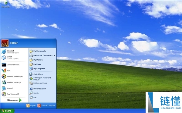Viewport: 182px width, 113px height.
Task: Click the My Documents folder icon
Action: coord(31,51)
